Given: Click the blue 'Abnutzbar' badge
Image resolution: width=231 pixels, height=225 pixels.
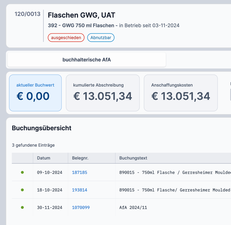Looking at the screenshot, I should click(x=101, y=38).
